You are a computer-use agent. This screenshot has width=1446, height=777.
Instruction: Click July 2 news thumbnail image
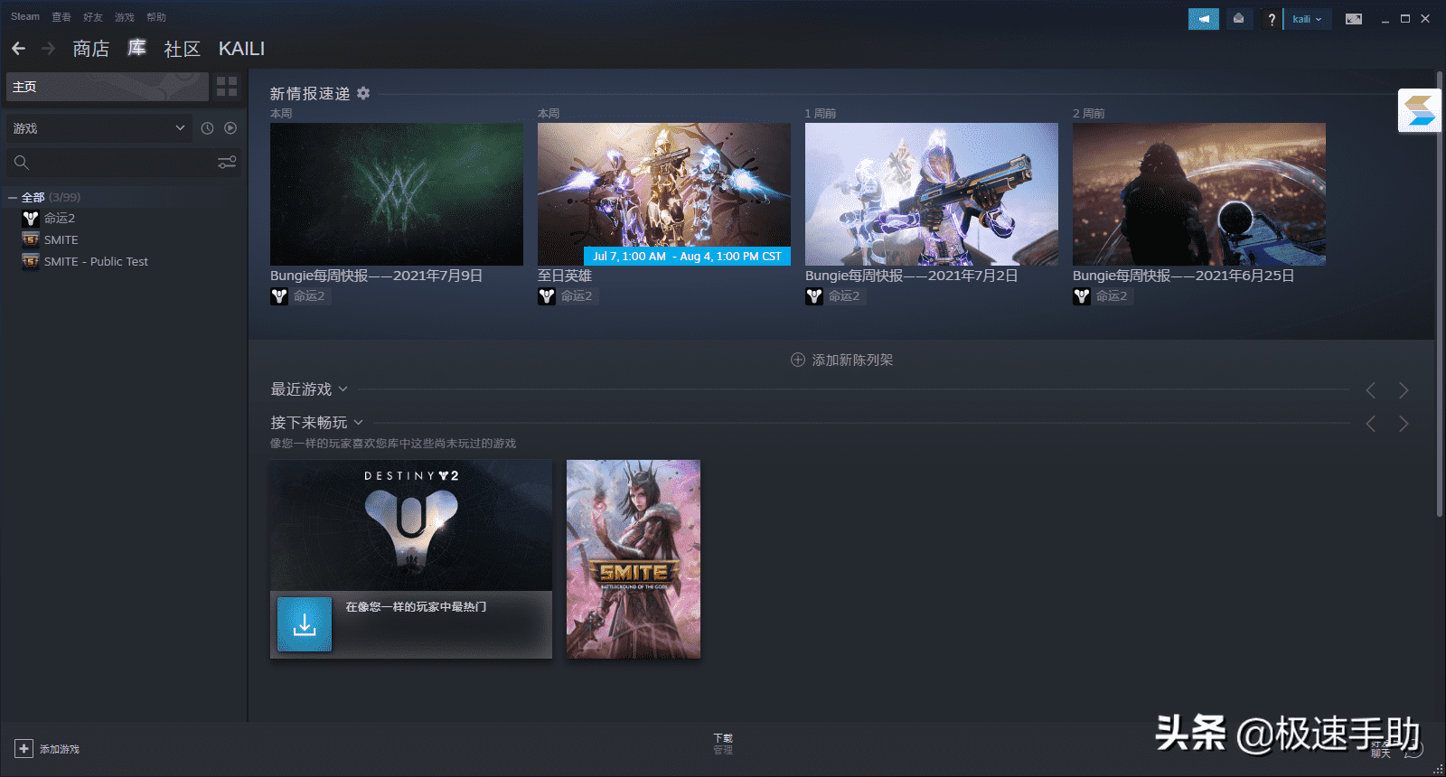click(x=932, y=194)
